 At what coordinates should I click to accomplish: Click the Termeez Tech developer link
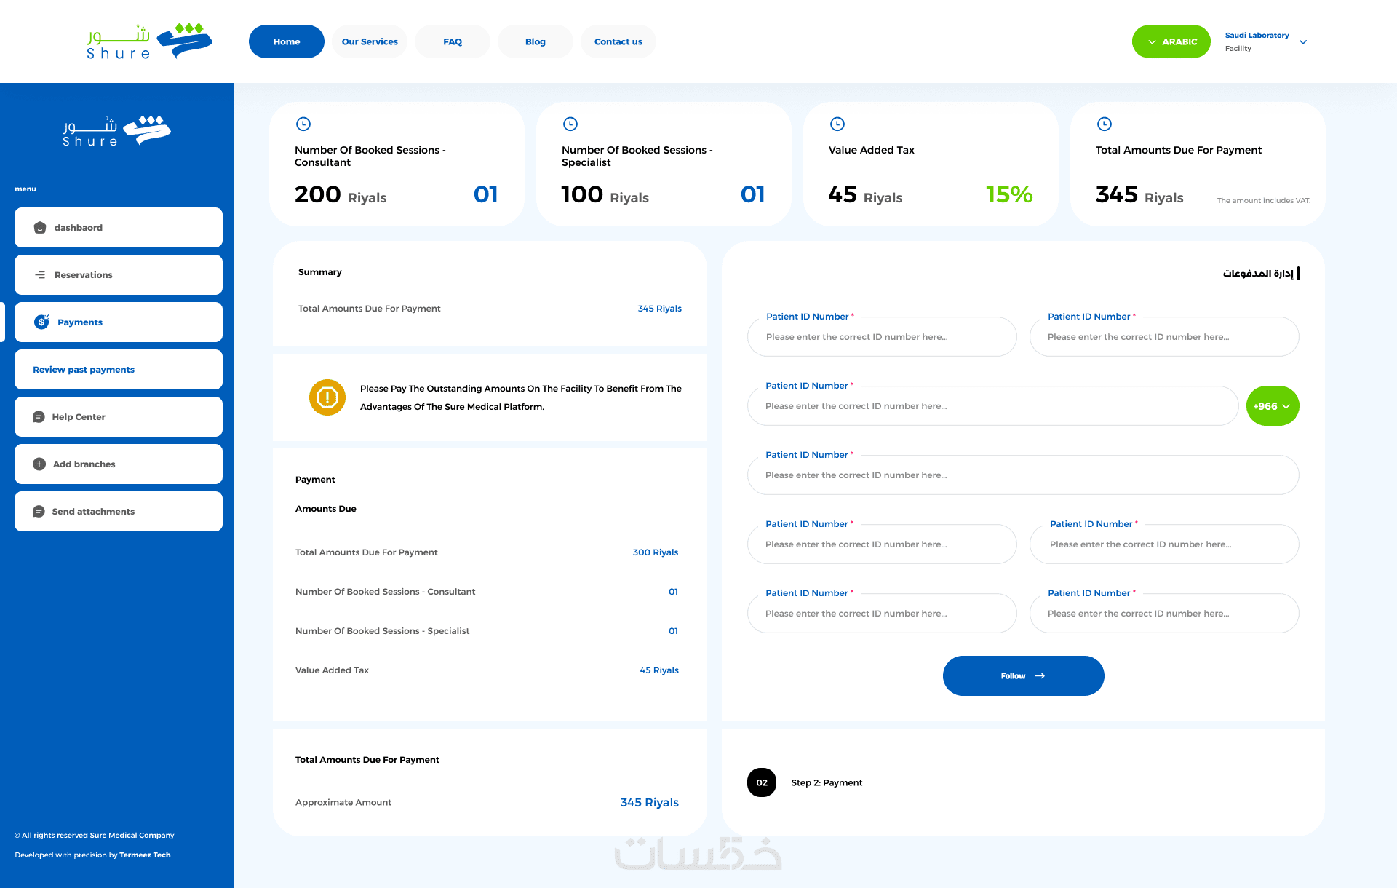[x=145, y=855]
